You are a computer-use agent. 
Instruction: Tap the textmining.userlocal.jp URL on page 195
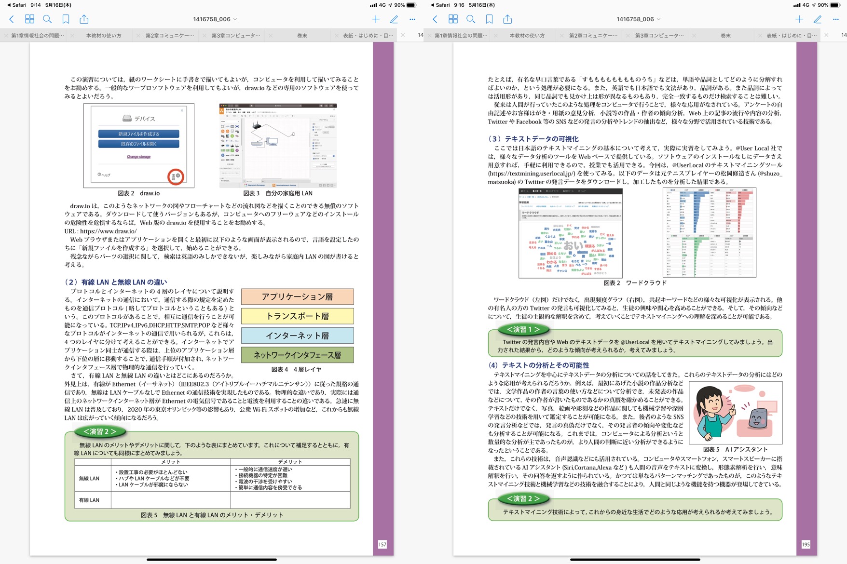coord(532,173)
